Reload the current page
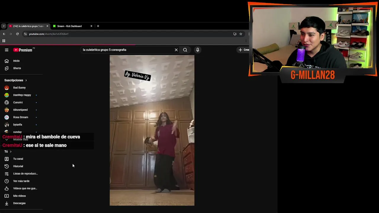This screenshot has width=379, height=213. point(17,34)
